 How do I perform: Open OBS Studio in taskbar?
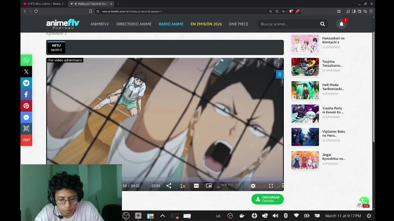(126, 216)
